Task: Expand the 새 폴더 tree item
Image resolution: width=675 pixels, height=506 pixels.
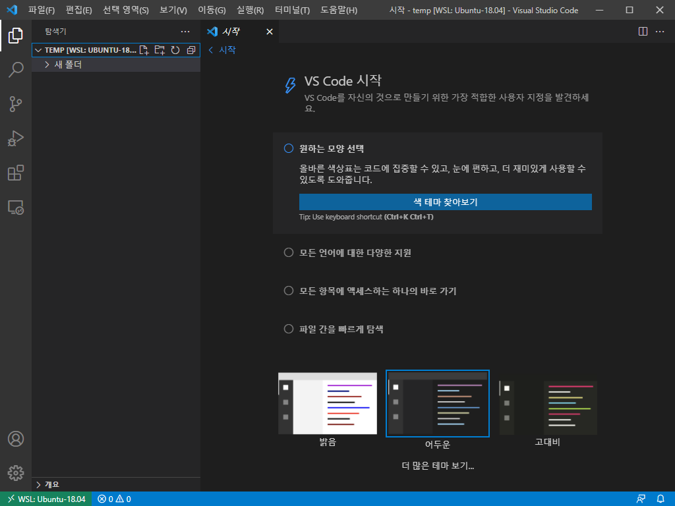Action: point(47,65)
